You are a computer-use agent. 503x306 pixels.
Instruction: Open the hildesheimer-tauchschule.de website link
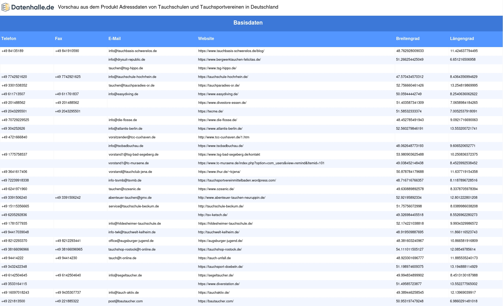click(x=225, y=224)
